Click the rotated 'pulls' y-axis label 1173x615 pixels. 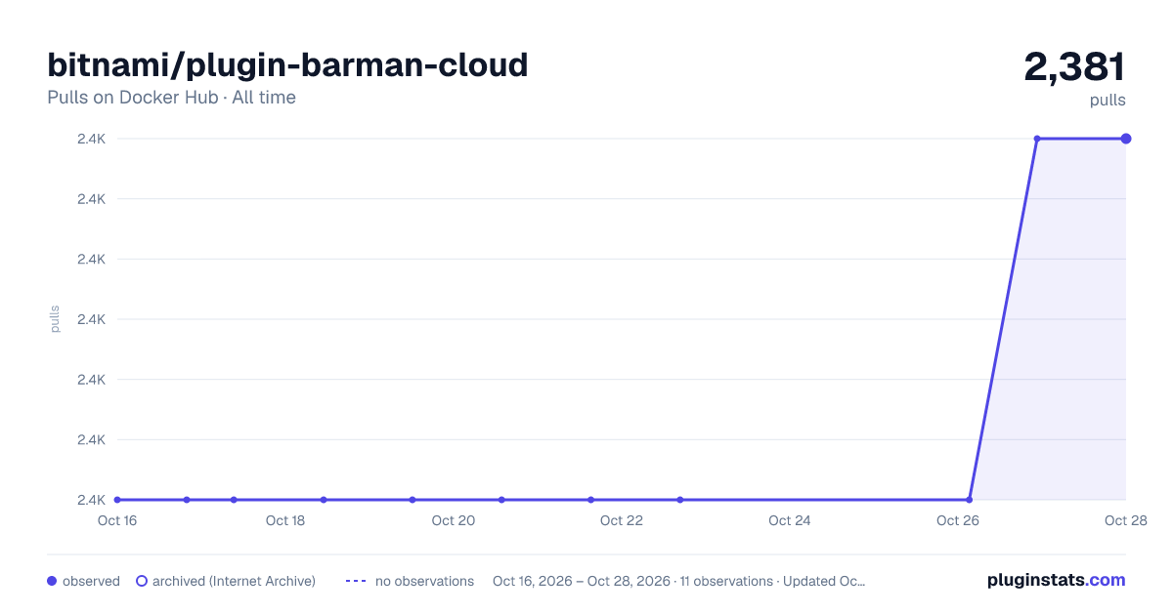[55, 319]
